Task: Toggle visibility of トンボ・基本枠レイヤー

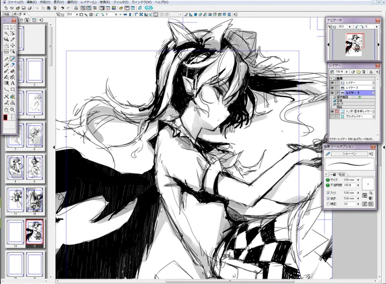Action: (332, 111)
